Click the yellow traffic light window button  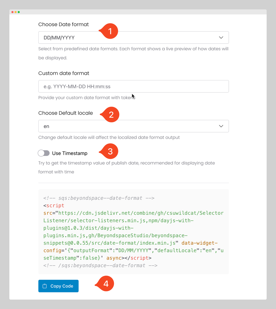click(x=15, y=12)
